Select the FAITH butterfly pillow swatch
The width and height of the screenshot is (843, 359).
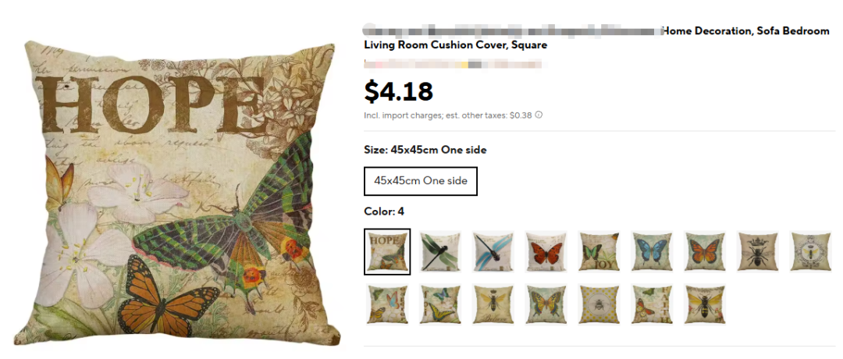652,304
